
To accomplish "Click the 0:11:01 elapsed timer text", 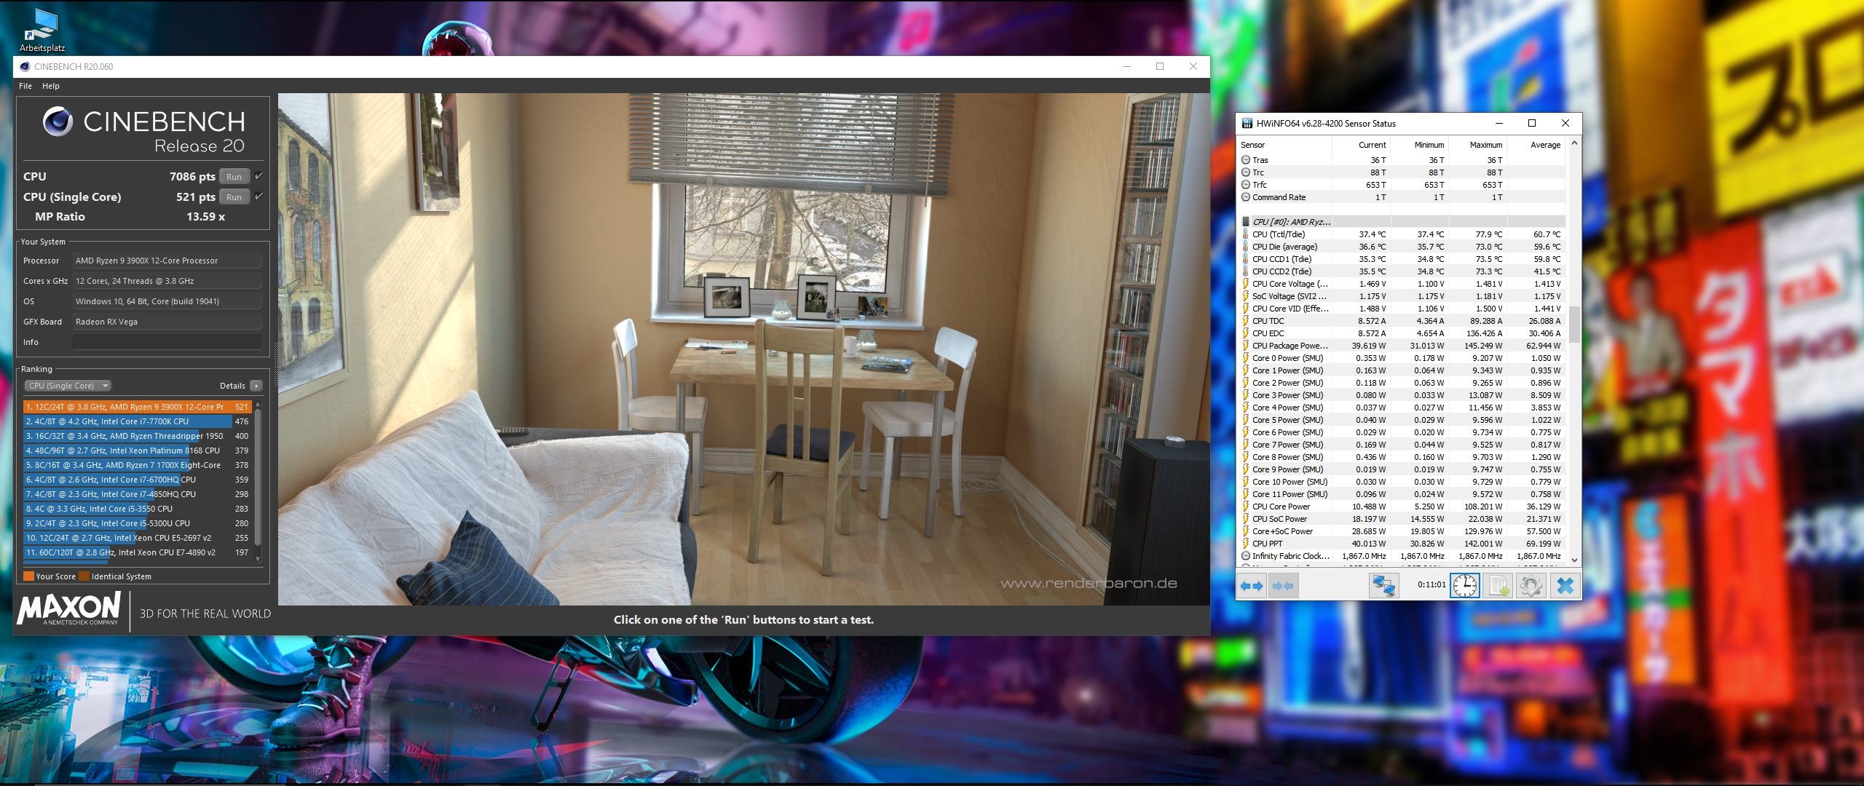I will [1431, 584].
